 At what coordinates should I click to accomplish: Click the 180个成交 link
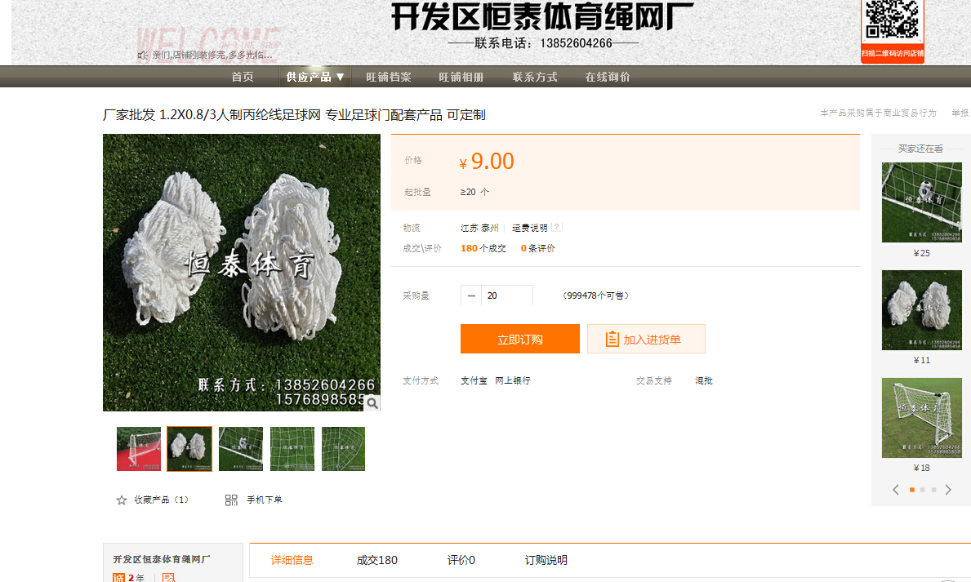(483, 248)
